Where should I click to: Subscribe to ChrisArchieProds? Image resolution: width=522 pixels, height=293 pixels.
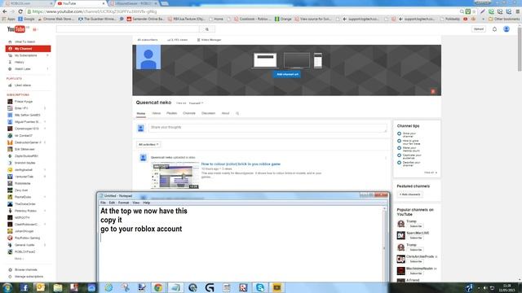416,261
